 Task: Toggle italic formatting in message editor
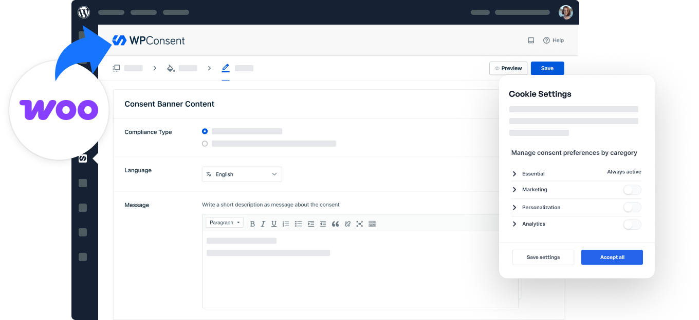(263, 224)
